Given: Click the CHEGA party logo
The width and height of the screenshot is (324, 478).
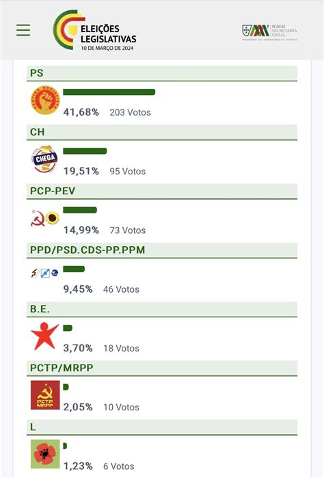Looking at the screenshot, I should 45,159.
